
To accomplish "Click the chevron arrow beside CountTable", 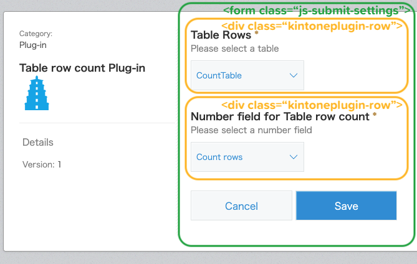I will point(294,75).
